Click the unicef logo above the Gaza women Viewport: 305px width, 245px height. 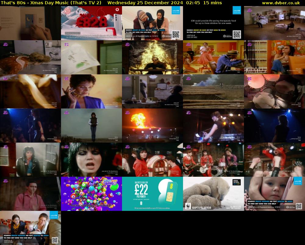176,10
